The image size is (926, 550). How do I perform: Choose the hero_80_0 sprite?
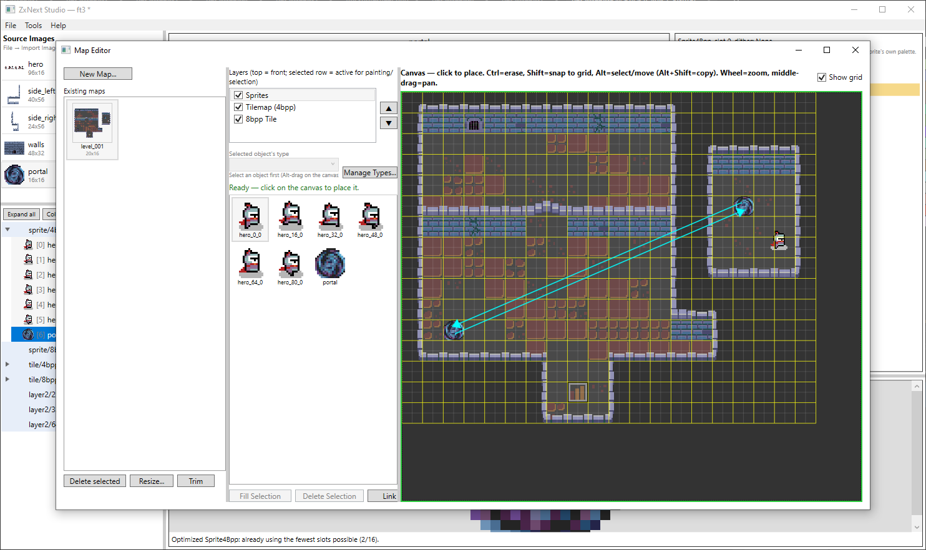coord(290,266)
